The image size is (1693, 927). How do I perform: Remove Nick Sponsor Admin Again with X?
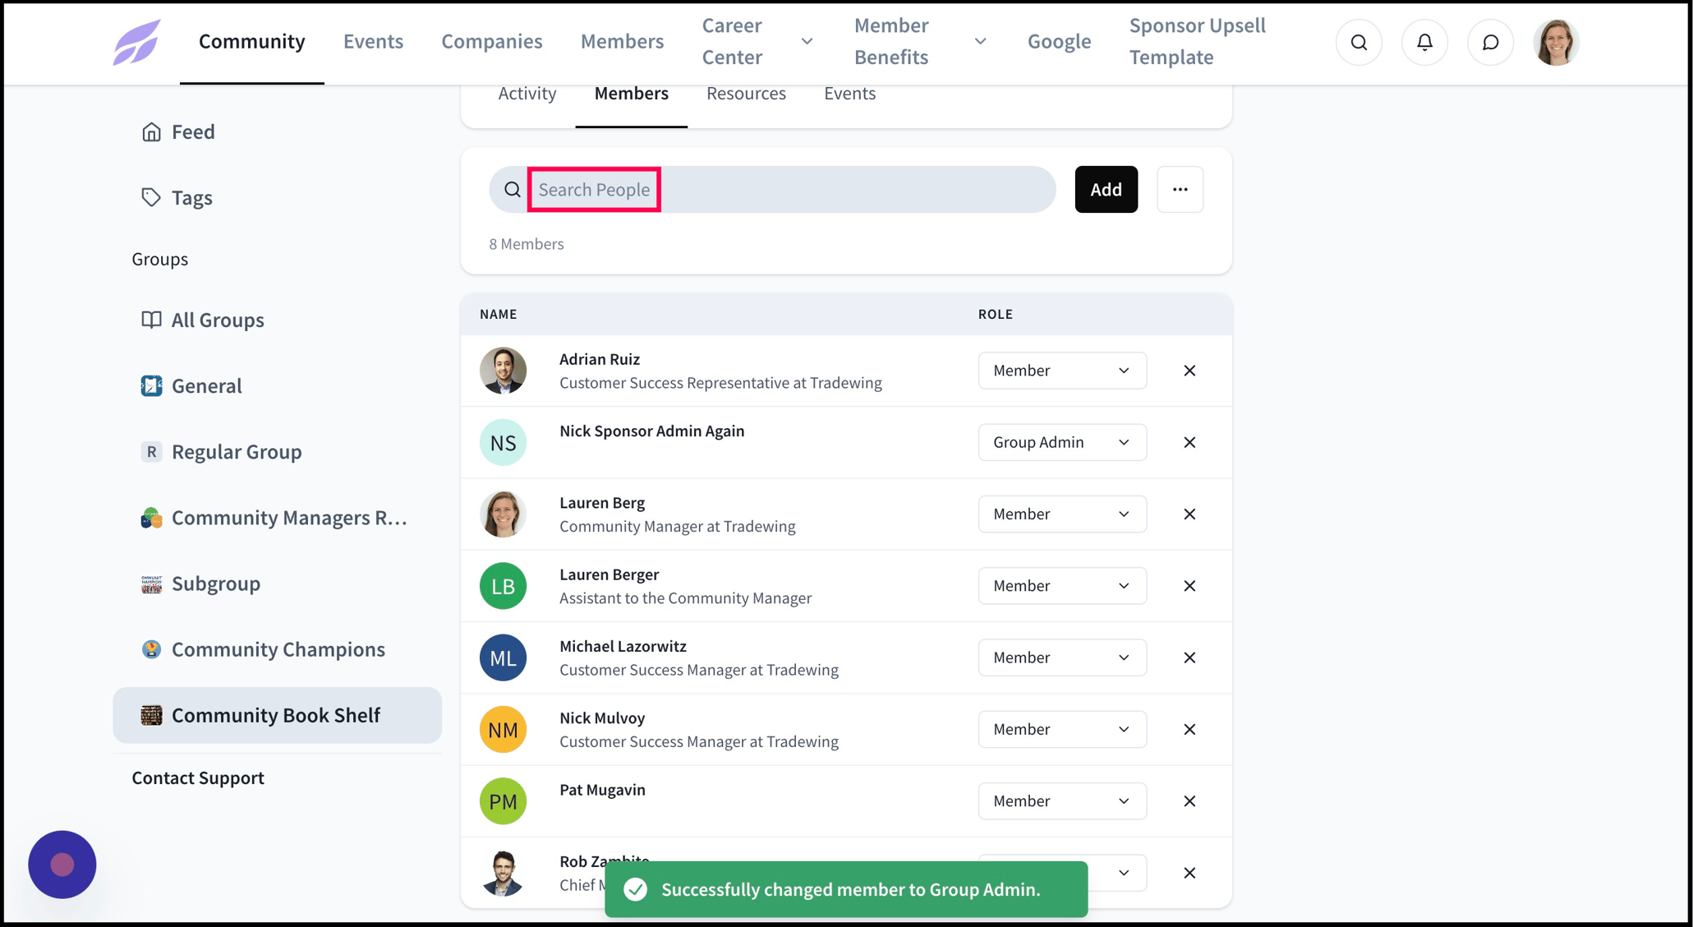tap(1189, 442)
